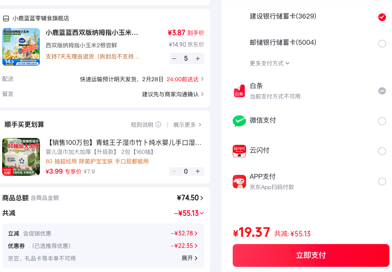
Task: Open 优惠券 -¥22.35 details
Action: point(184,246)
